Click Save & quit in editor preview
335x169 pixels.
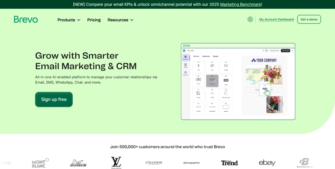(285, 51)
